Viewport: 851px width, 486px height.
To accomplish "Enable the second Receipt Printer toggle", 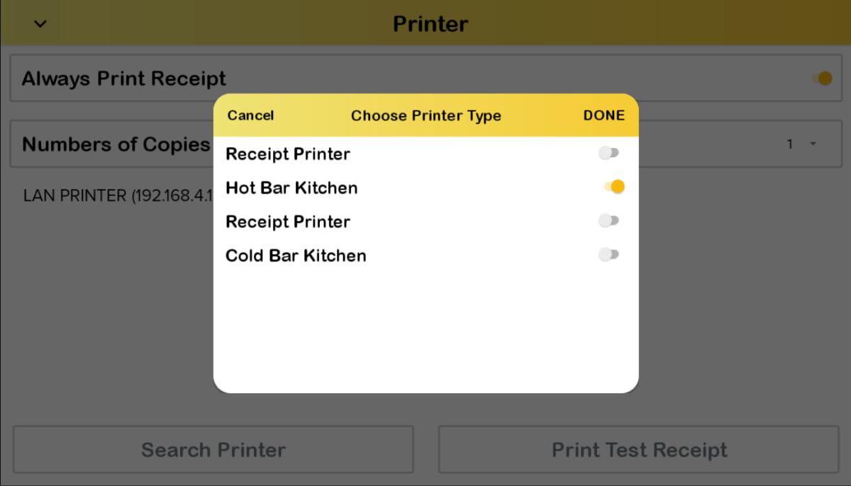I will click(609, 220).
